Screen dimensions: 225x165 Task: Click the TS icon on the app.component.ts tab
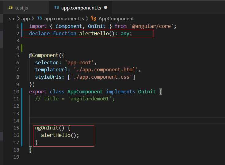coord(56,7)
